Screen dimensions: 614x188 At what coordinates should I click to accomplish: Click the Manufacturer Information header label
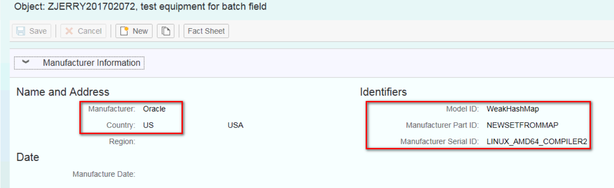click(92, 63)
